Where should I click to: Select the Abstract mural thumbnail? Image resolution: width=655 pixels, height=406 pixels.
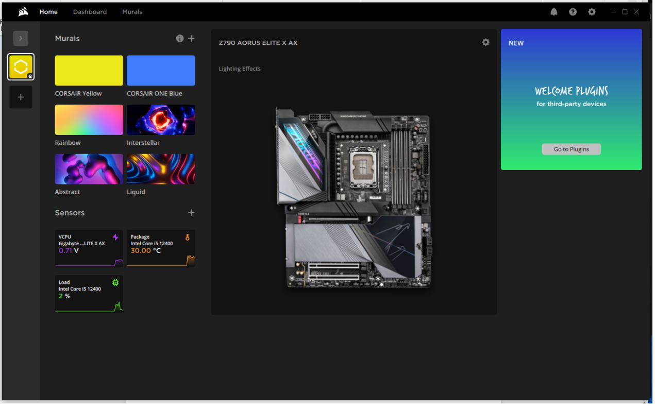click(89, 169)
